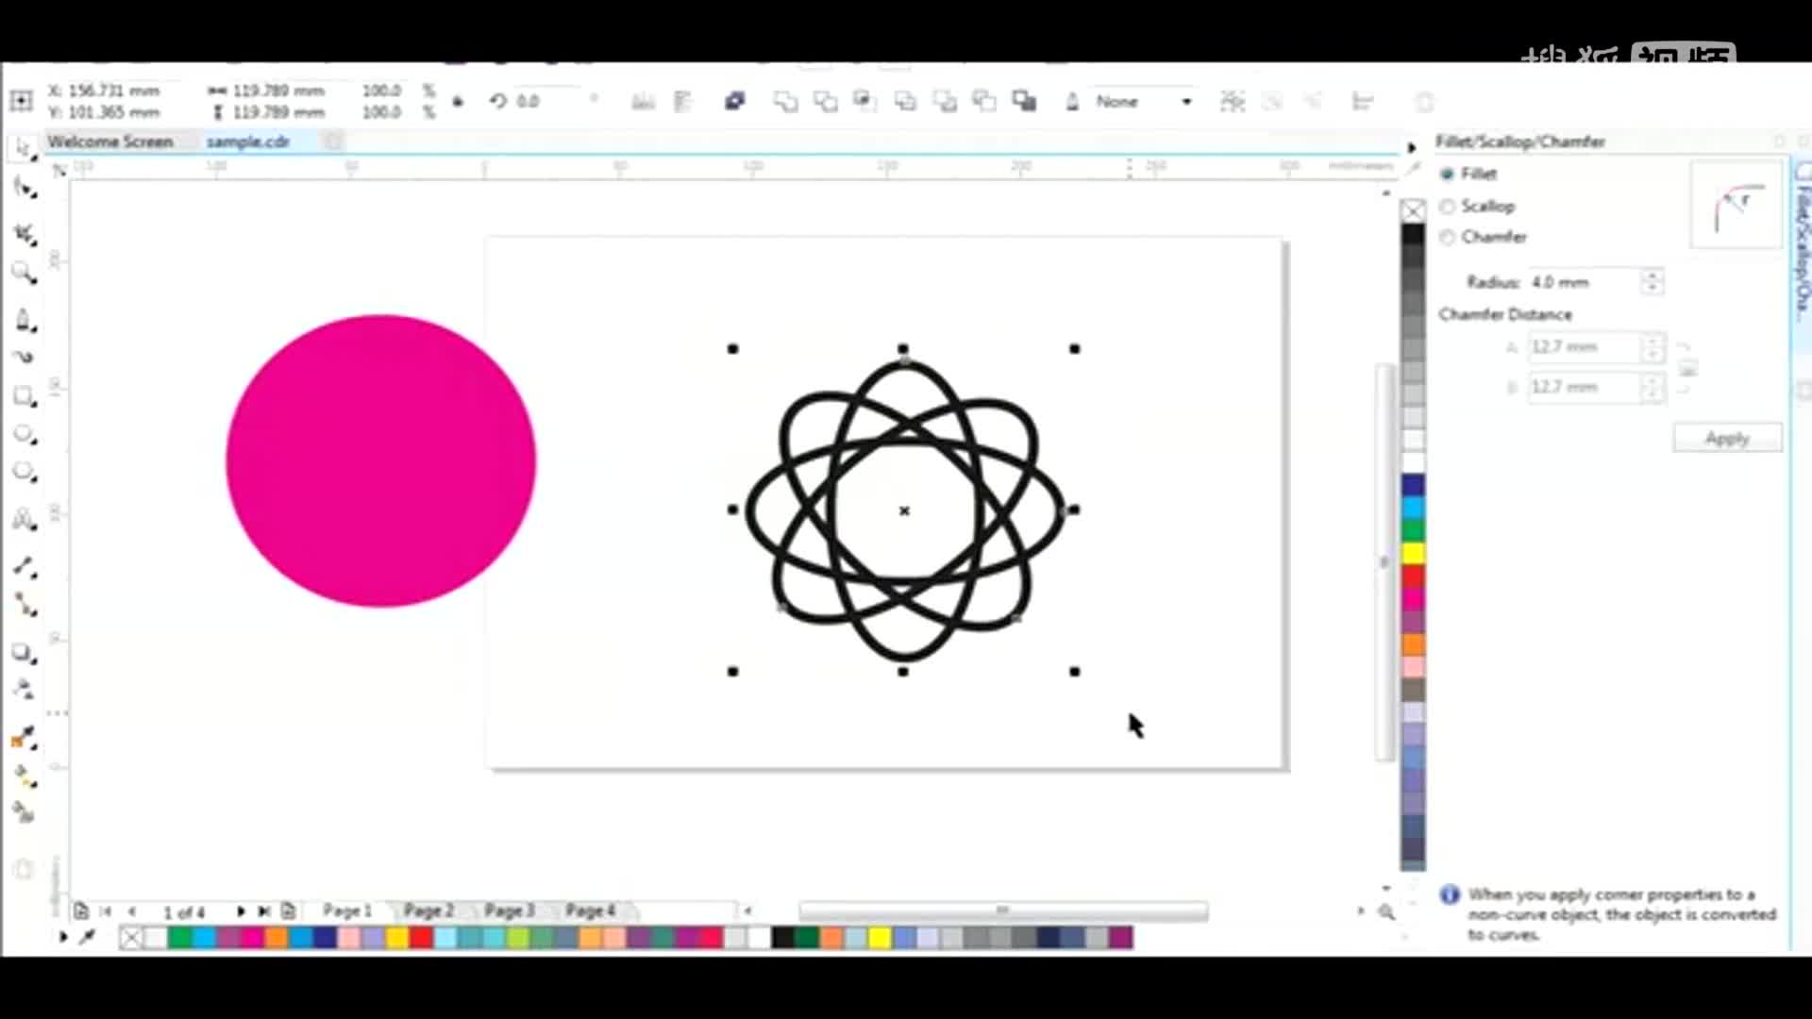
Task: Select the Polygon tool
Action: [x=25, y=472]
